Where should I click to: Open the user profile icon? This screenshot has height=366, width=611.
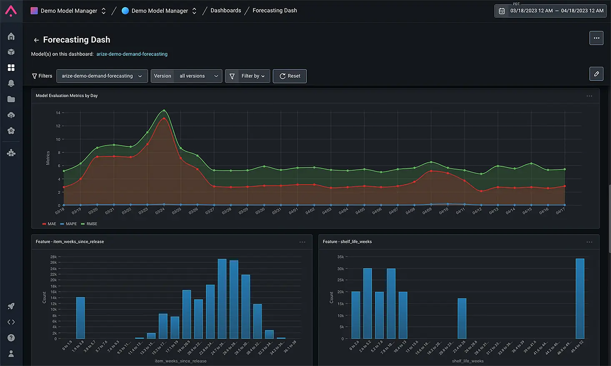(11, 353)
